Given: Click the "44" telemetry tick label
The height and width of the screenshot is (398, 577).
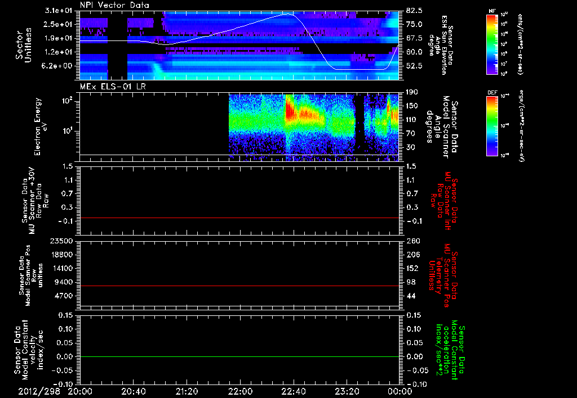Looking at the screenshot, I should tap(410, 296).
